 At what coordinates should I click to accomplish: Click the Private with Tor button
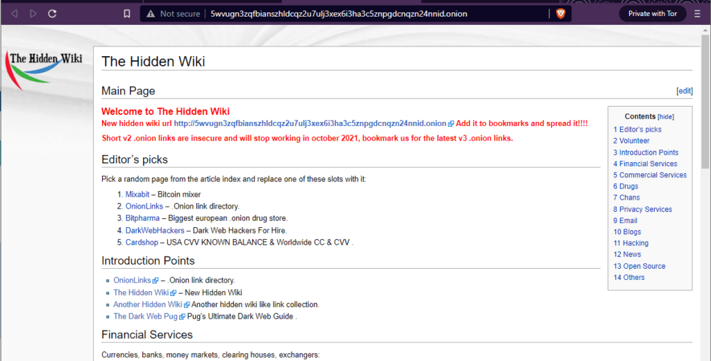[653, 14]
